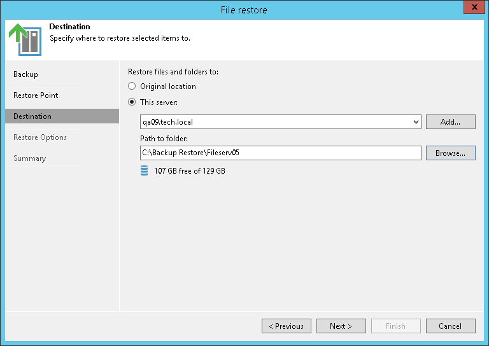
Task: Go to the Backup wizard step
Action: point(26,74)
